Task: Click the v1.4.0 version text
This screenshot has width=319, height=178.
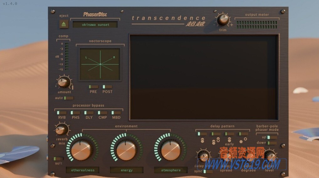Action: [x=10, y=4]
